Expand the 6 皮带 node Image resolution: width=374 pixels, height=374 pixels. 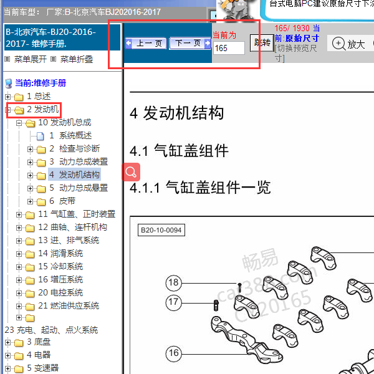pos(30,201)
